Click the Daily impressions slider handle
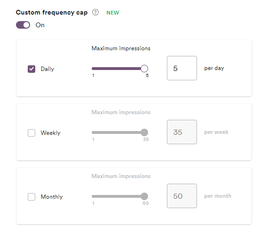This screenshot has height=233, width=267. click(x=144, y=69)
